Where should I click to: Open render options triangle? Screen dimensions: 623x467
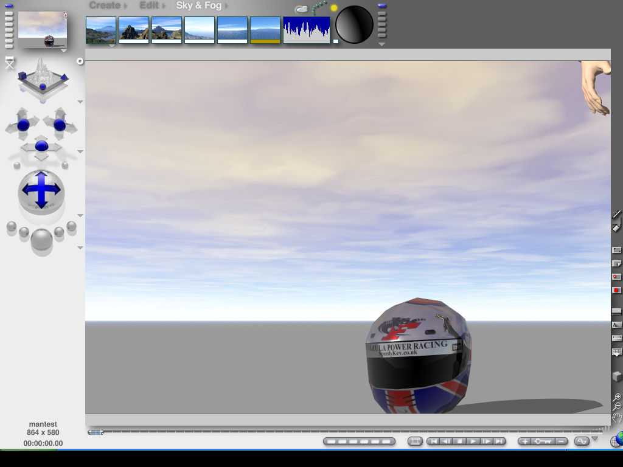click(80, 248)
